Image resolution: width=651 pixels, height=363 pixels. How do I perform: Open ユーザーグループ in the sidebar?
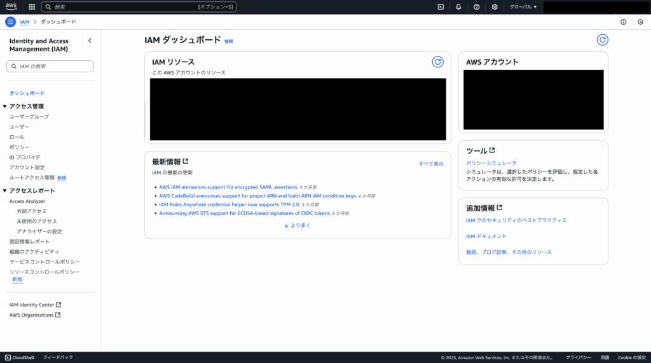[x=29, y=117]
